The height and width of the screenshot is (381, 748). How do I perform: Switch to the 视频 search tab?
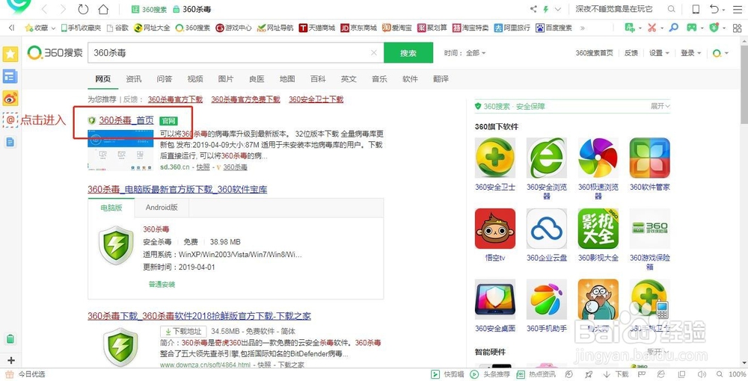195,79
